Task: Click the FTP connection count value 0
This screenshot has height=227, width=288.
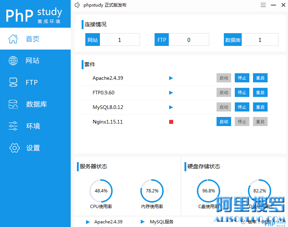Action: (x=189, y=40)
